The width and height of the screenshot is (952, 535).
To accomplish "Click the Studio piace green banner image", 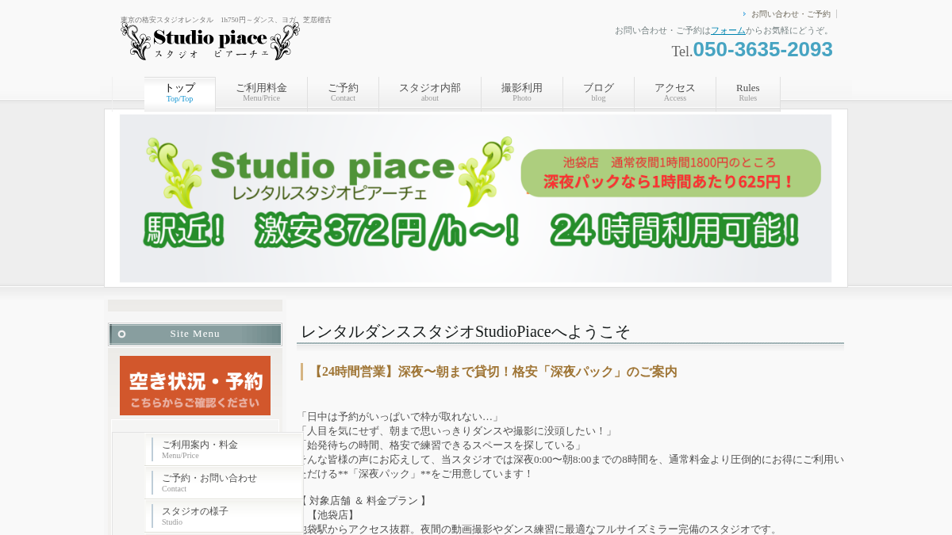I will point(475,198).
